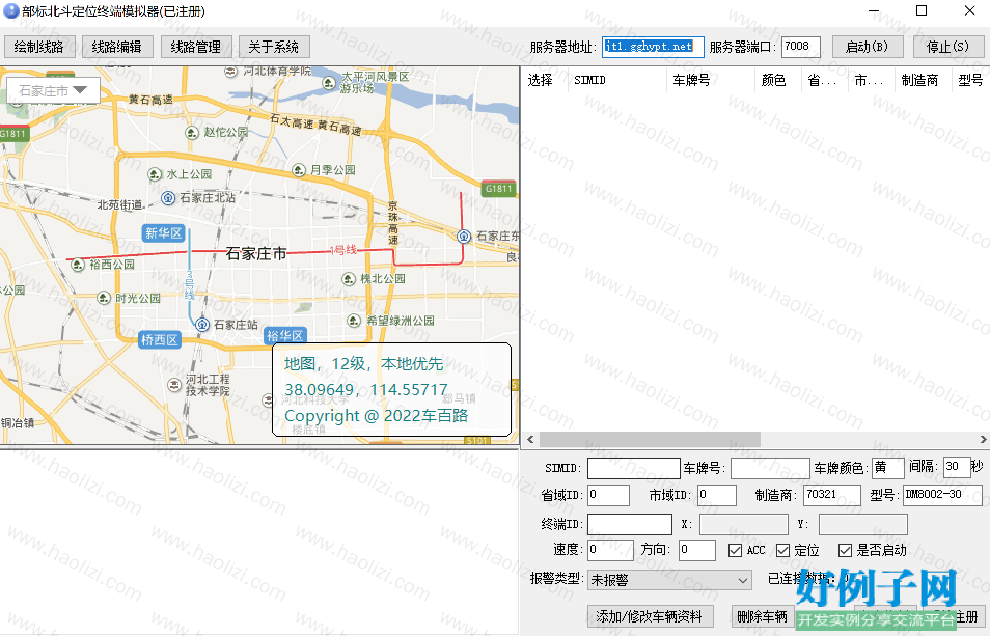Click the 3号线 metro line label
This screenshot has height=636, width=990.
point(190,285)
